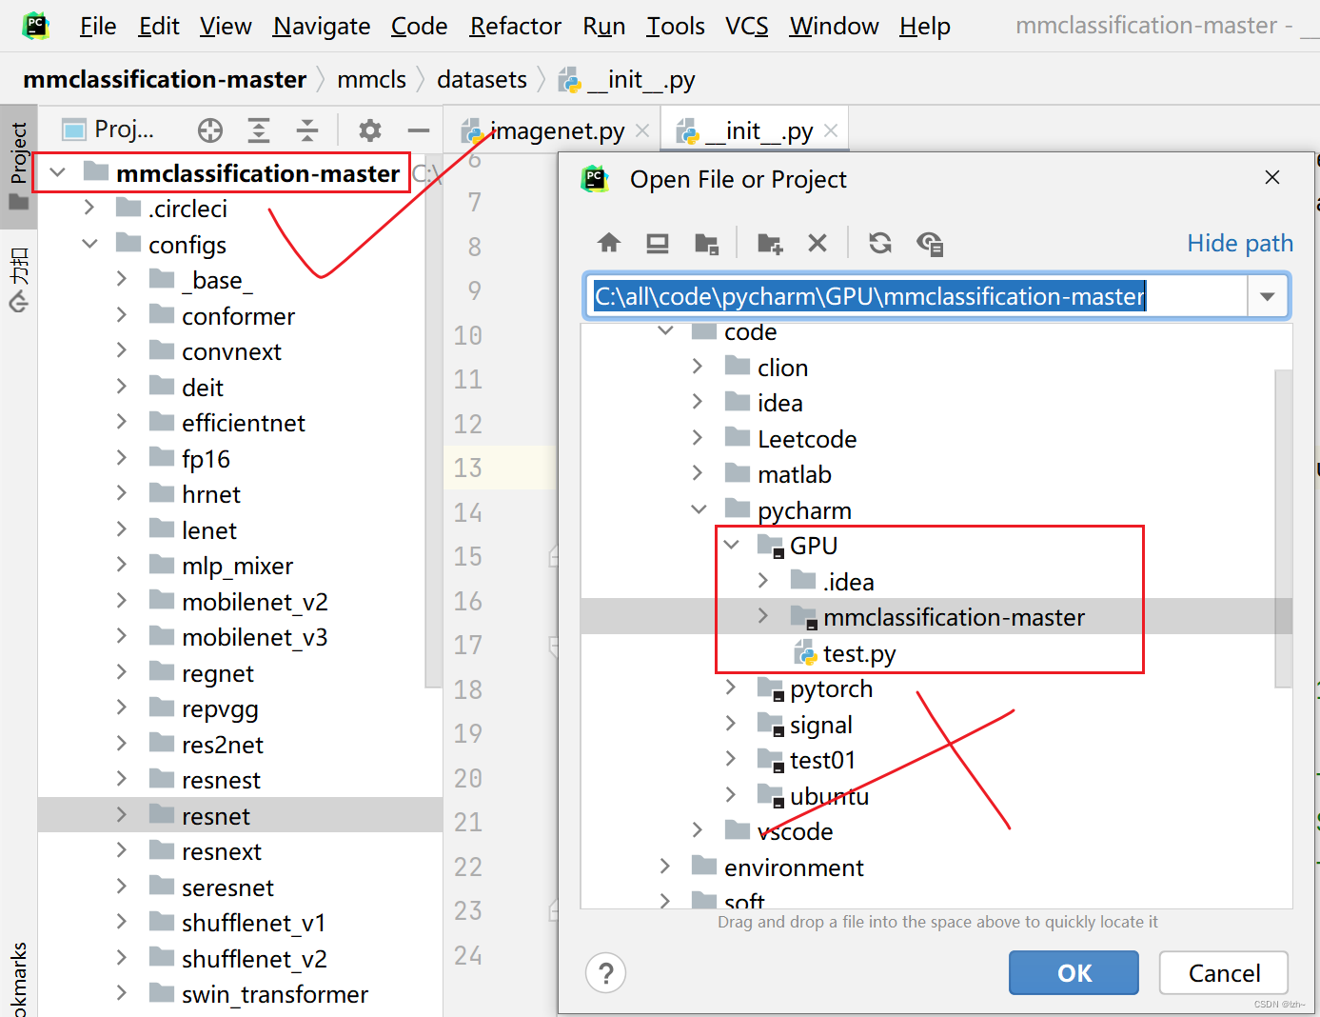The width and height of the screenshot is (1320, 1017).
Task: Click line number 13 in editor gutter
Action: pos(468,468)
